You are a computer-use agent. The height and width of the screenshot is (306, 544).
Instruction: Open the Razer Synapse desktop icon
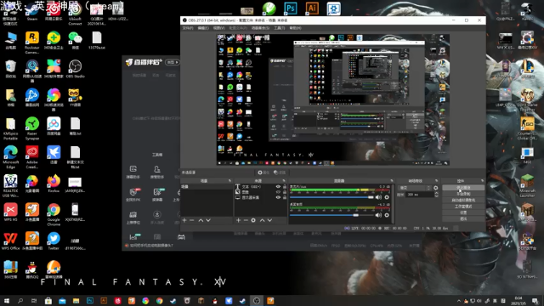click(32, 128)
